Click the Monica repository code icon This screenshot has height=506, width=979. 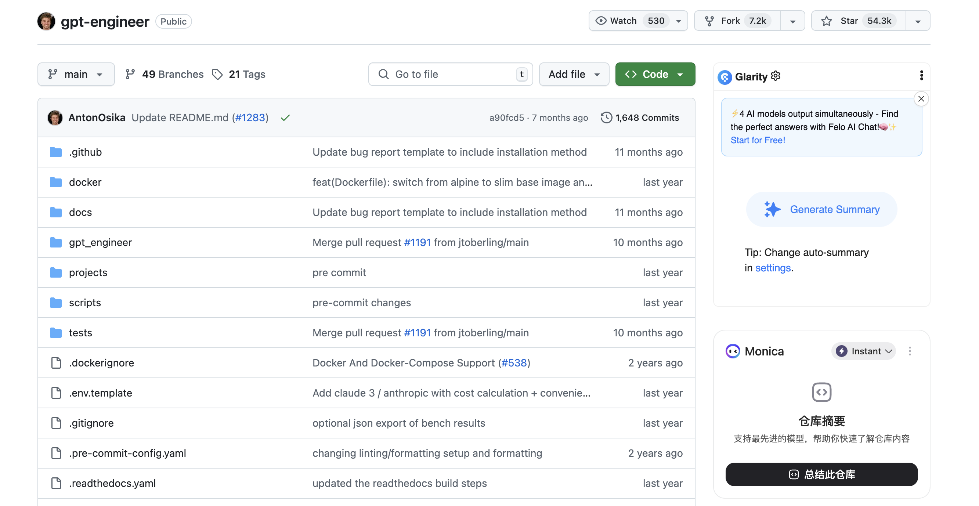click(x=821, y=392)
